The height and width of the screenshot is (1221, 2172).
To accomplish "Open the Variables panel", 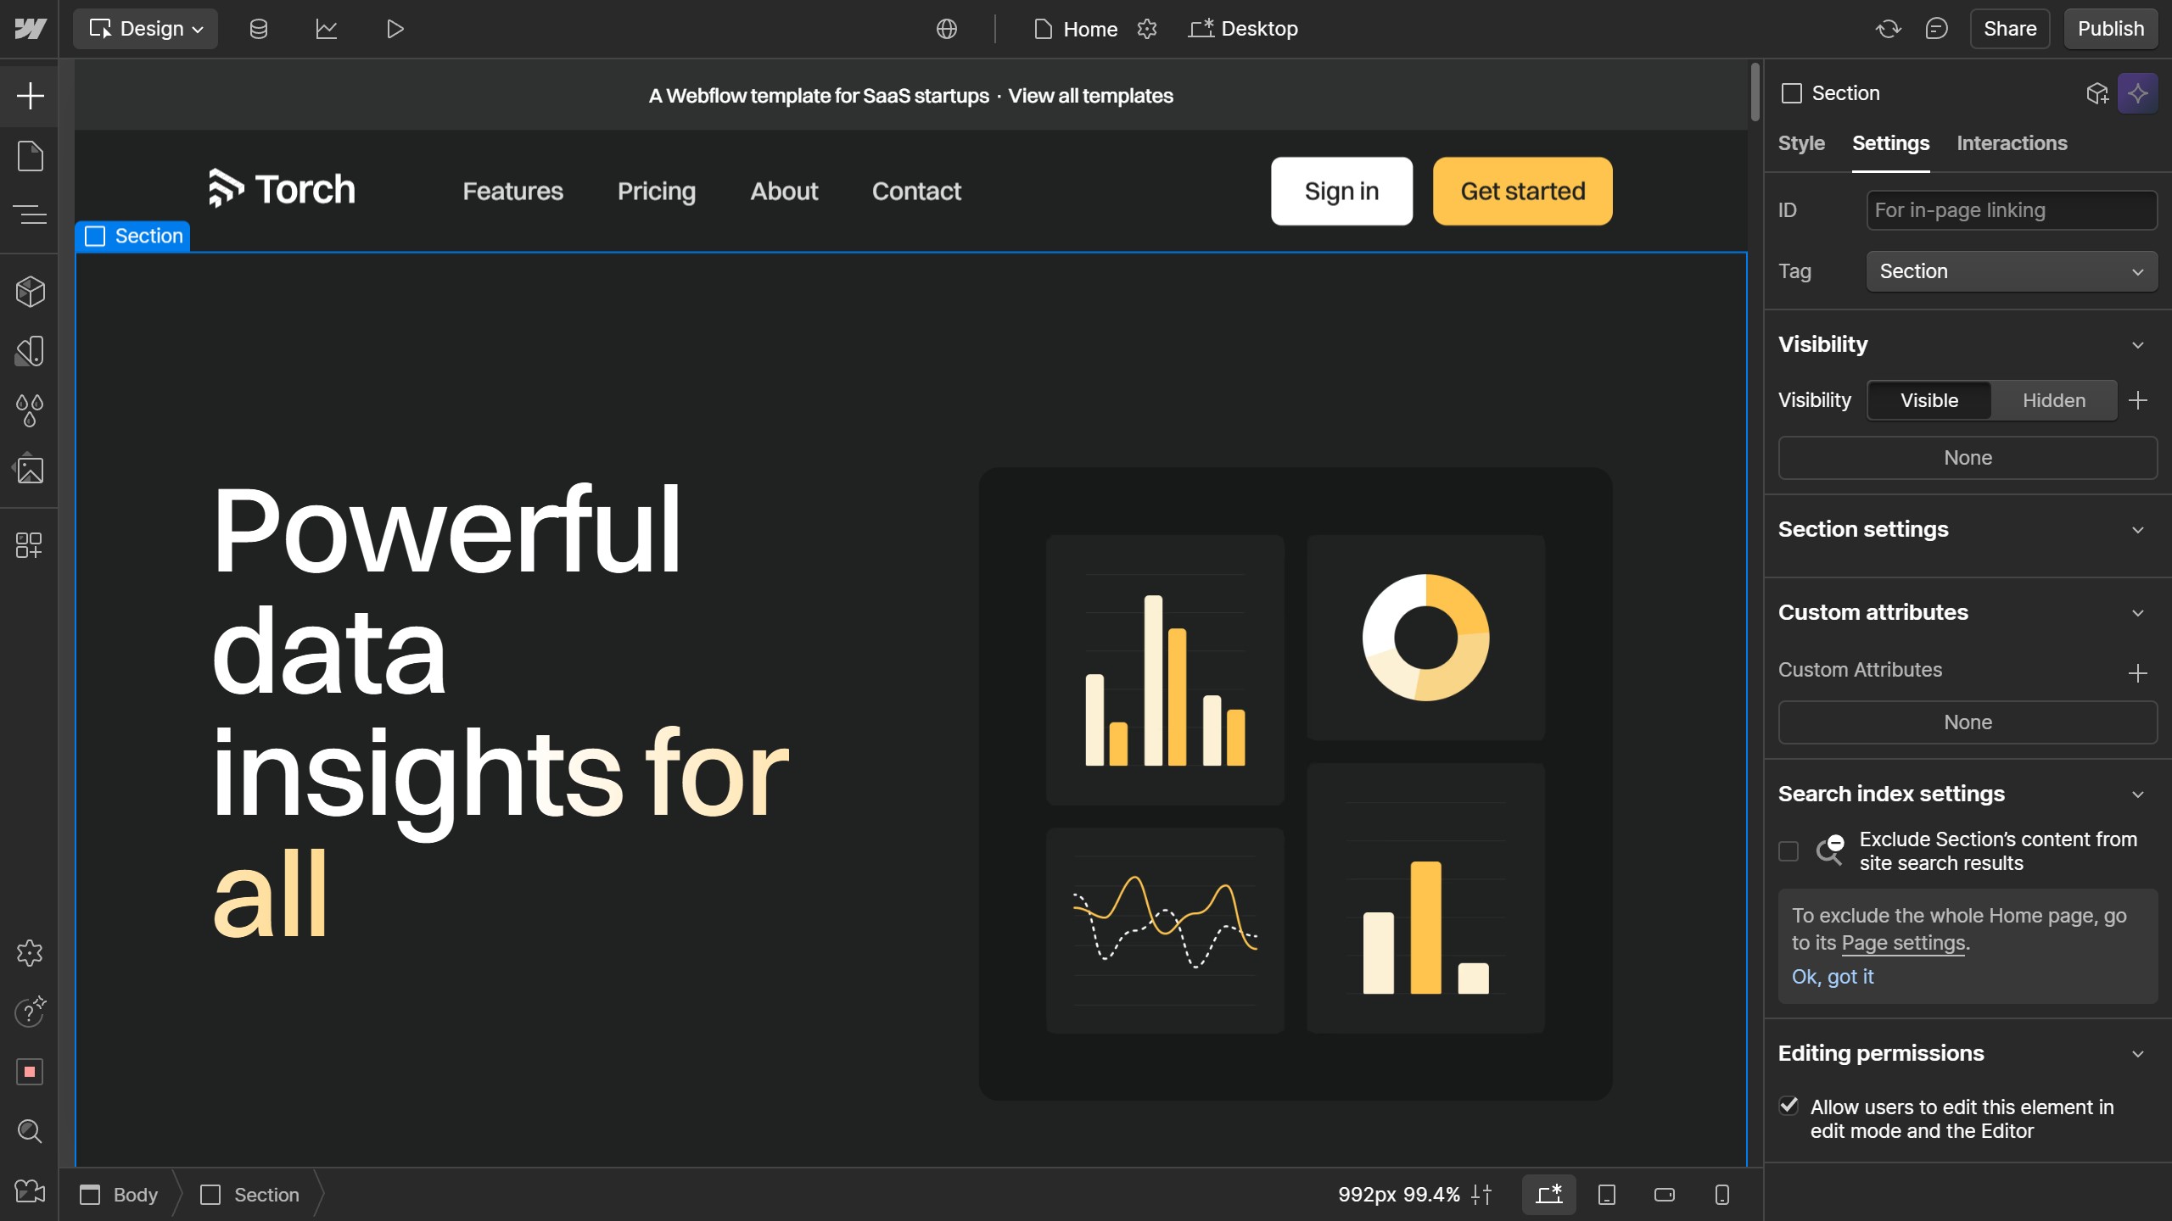I will pos(30,351).
